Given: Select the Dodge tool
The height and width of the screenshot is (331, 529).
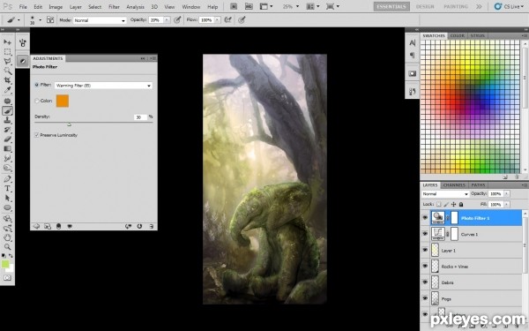Looking at the screenshot, I should pyautogui.click(x=7, y=168).
